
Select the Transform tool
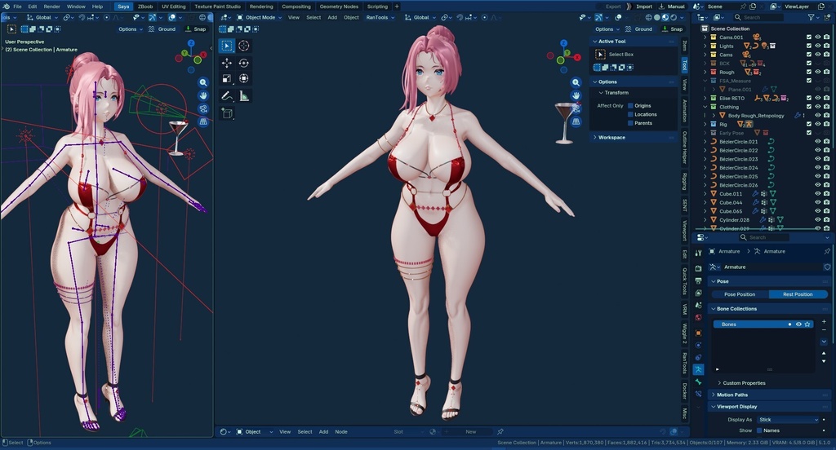243,79
